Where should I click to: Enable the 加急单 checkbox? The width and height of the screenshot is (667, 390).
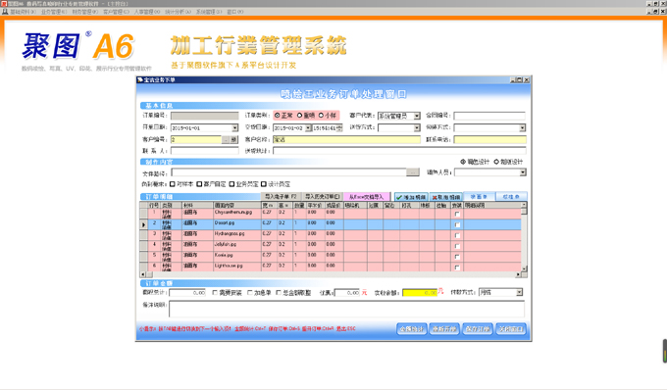tap(250, 293)
